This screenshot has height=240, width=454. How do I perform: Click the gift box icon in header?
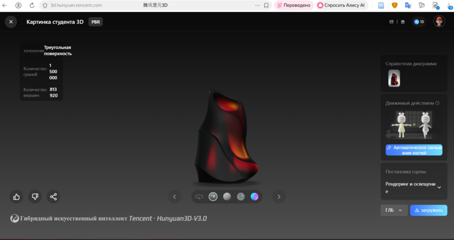[403, 22]
